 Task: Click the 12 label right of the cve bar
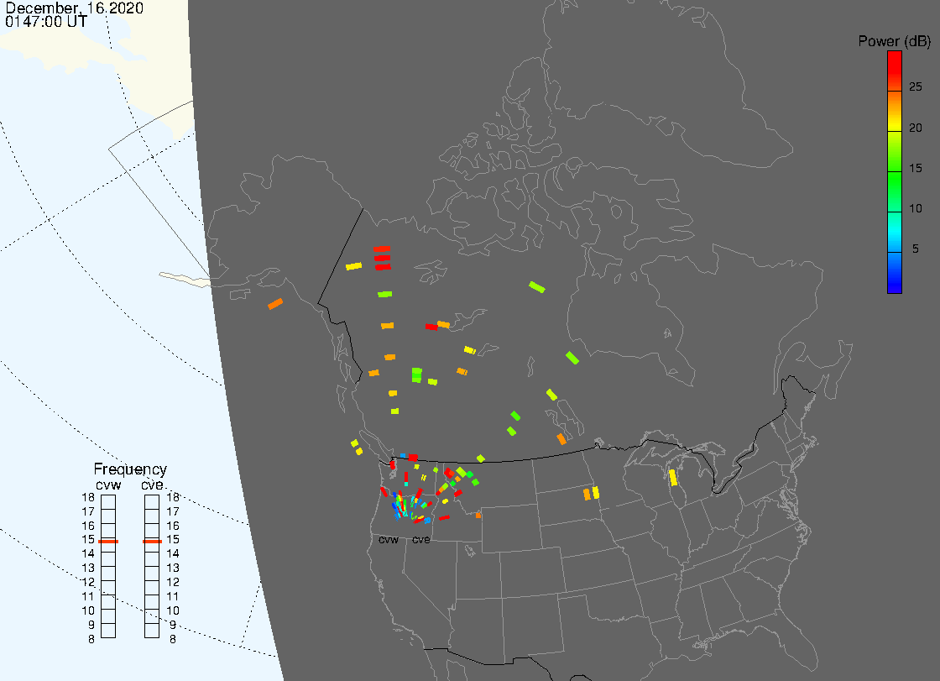tap(173, 583)
